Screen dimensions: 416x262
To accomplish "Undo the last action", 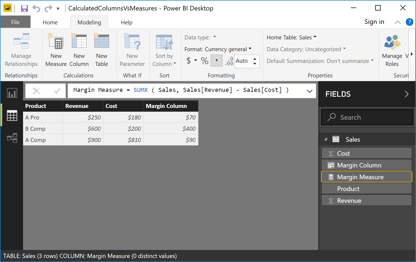I will 36,9.
